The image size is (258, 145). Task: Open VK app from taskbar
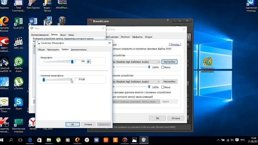(96, 140)
